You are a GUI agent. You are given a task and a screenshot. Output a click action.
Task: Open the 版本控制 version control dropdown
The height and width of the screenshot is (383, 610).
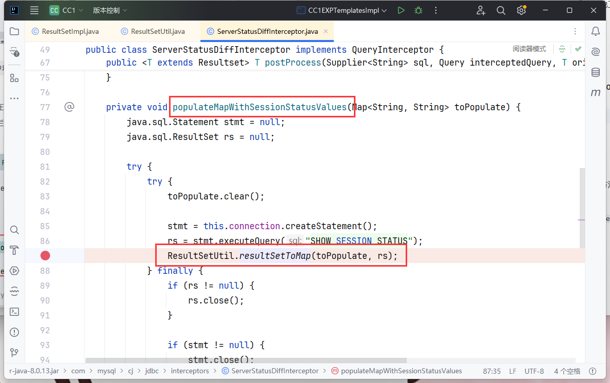tap(110, 10)
